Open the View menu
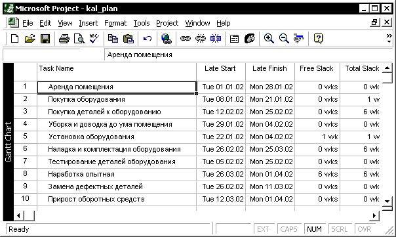 click(x=65, y=23)
